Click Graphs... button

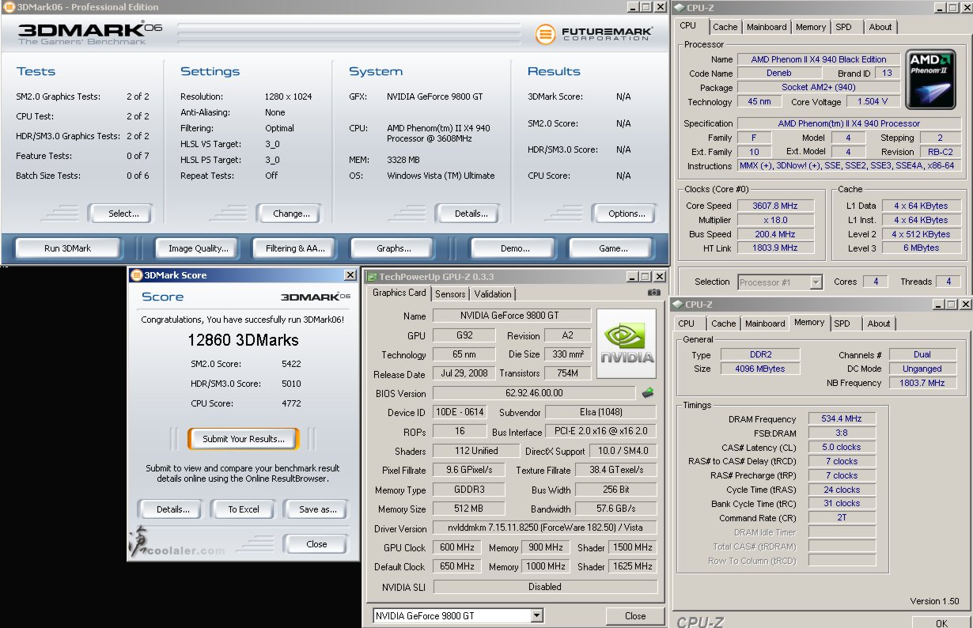(394, 248)
